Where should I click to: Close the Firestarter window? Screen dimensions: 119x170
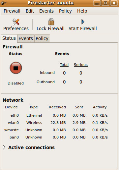click(114, 3)
